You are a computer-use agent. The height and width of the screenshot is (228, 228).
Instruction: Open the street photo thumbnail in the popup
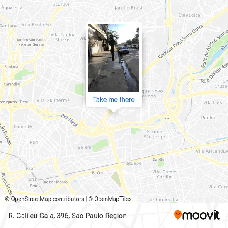point(114,58)
